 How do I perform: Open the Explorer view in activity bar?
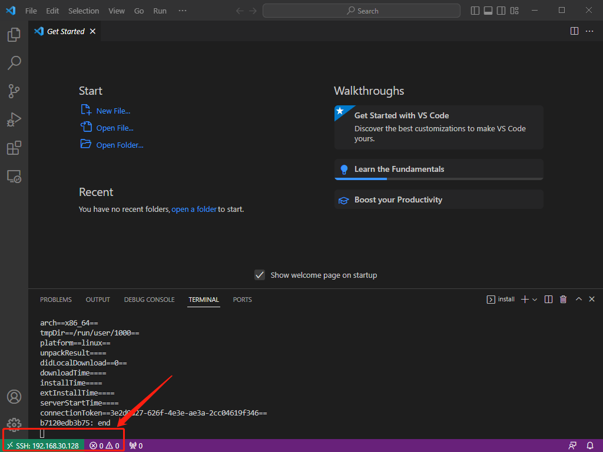[x=14, y=35]
